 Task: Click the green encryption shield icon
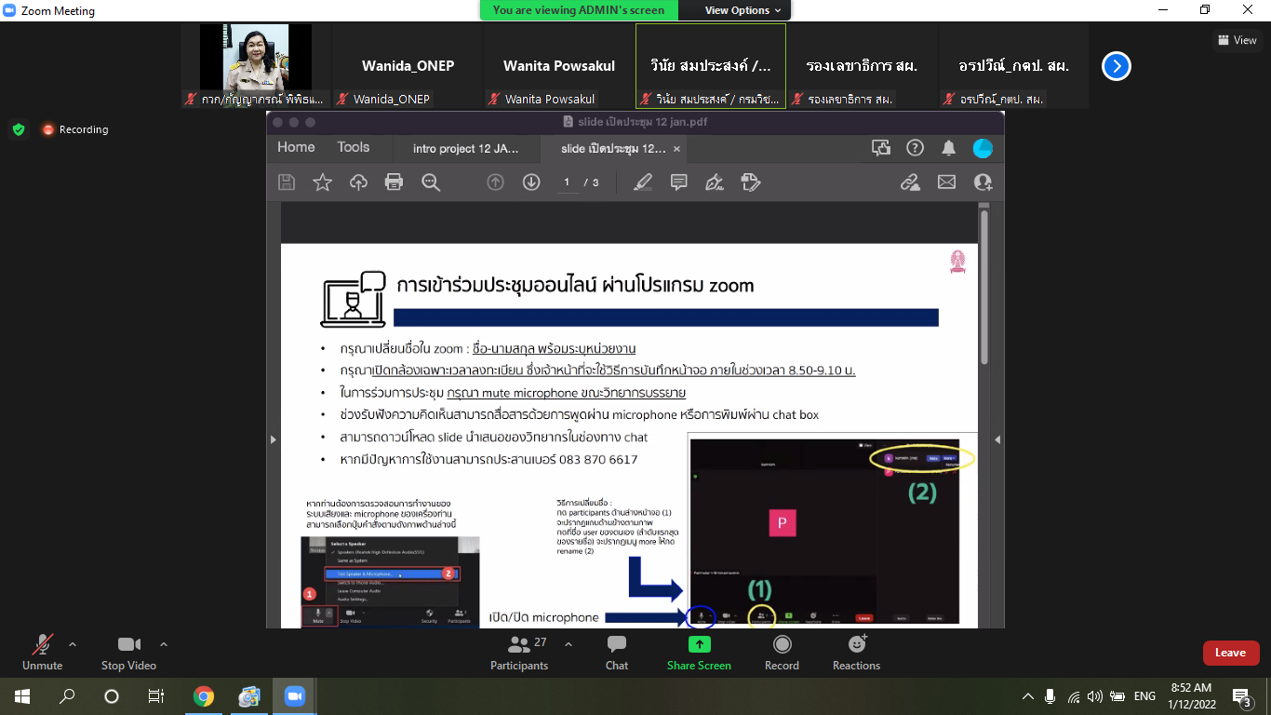coord(18,129)
